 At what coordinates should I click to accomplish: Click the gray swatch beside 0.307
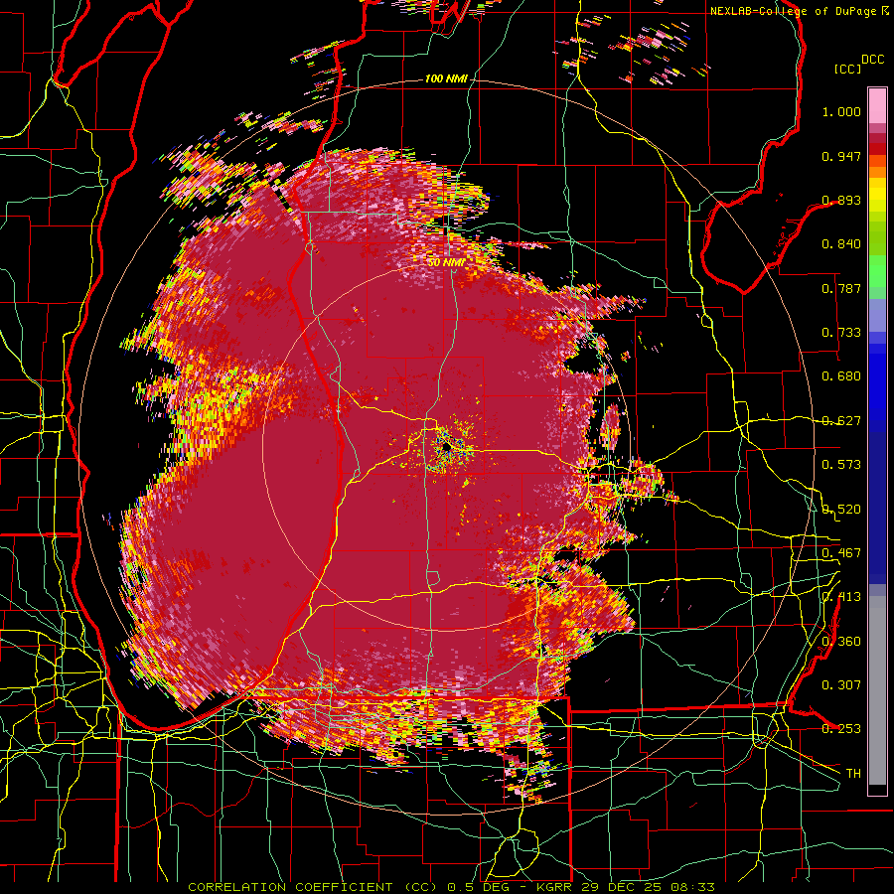click(877, 690)
